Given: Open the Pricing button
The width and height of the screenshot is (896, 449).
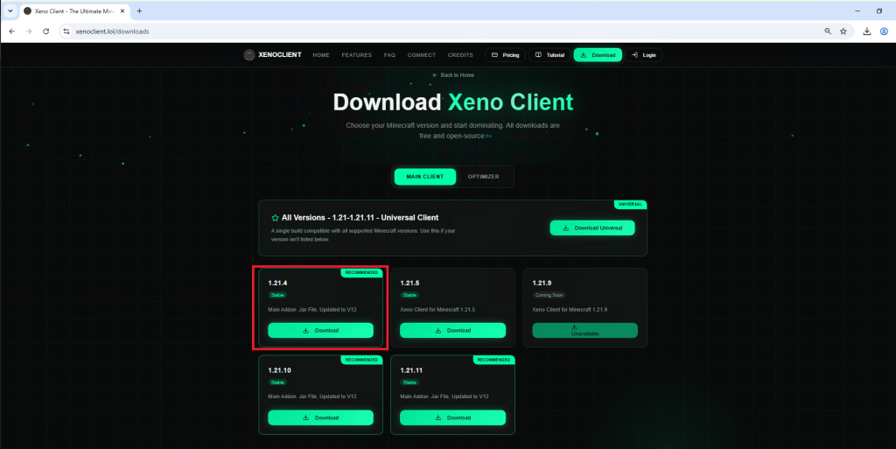Looking at the screenshot, I should click(506, 55).
